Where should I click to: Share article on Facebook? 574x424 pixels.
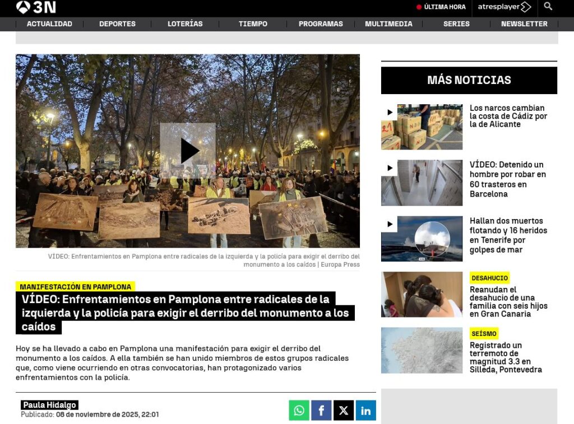[321, 411]
